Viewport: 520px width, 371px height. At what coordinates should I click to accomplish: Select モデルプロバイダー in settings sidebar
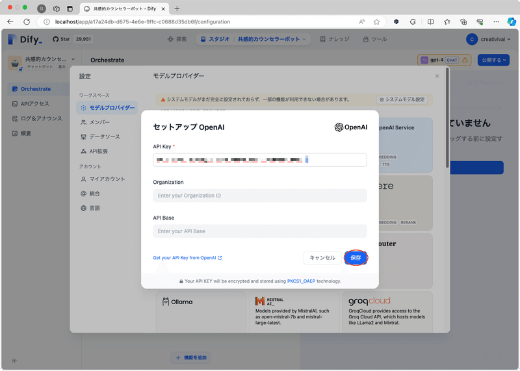click(107, 108)
